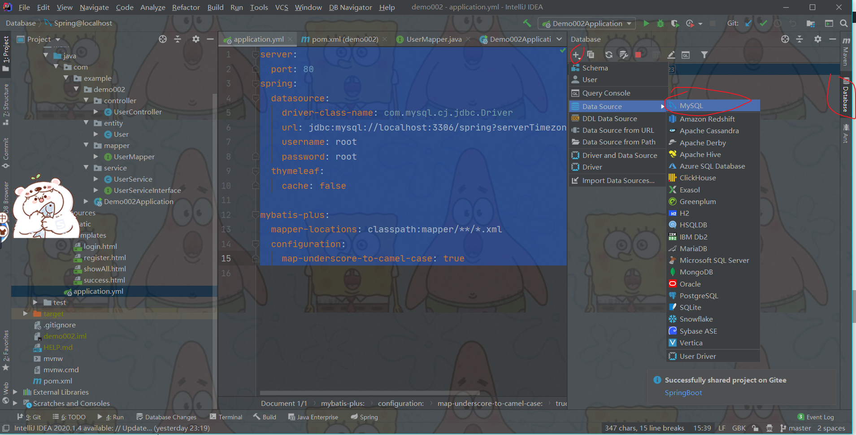Toggle the 1: Project tool window stripe button
Screen dimensions: 856x435
click(6, 54)
